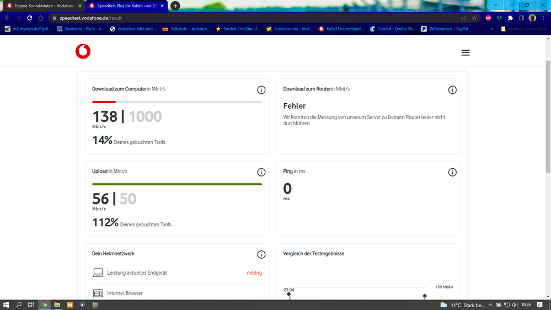The width and height of the screenshot is (551, 310).
Task: Open m2.mytoys.de bookmark
Action: pos(28,29)
